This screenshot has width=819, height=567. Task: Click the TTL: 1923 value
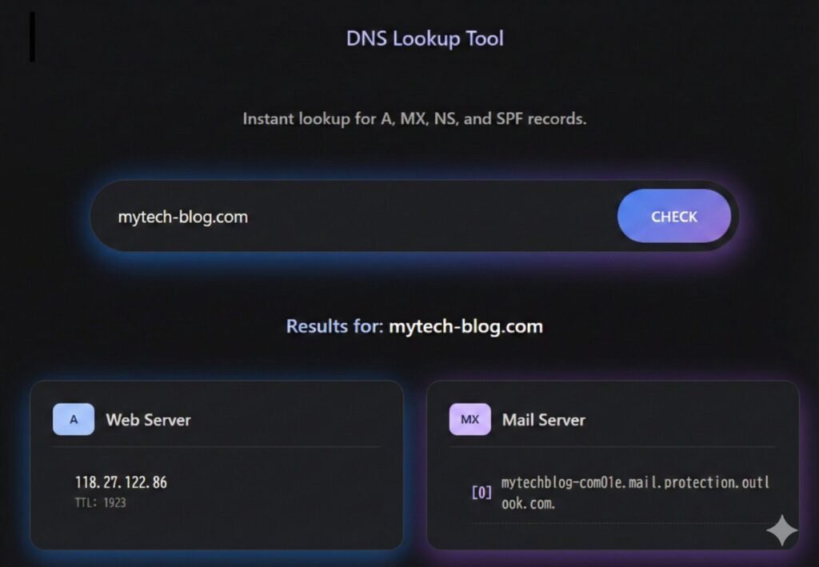coord(100,503)
